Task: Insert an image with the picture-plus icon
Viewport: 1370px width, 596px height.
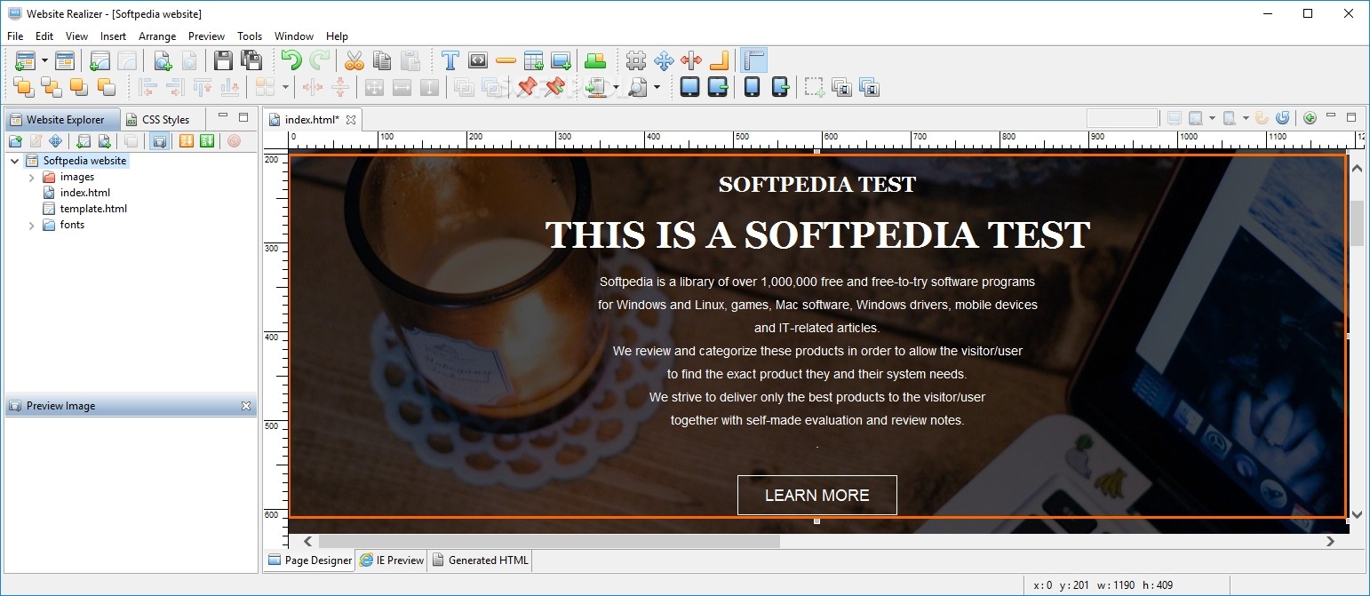Action: point(561,60)
